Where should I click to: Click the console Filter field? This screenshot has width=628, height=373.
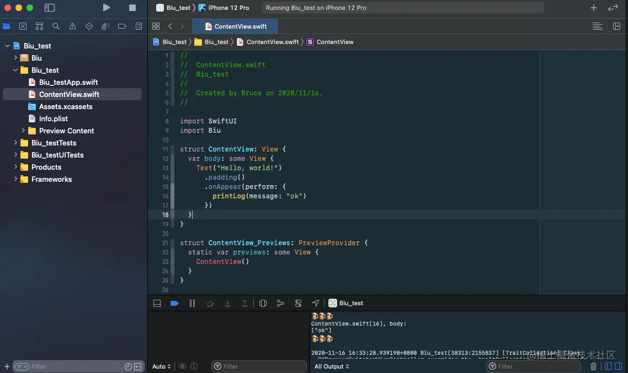[x=534, y=366]
